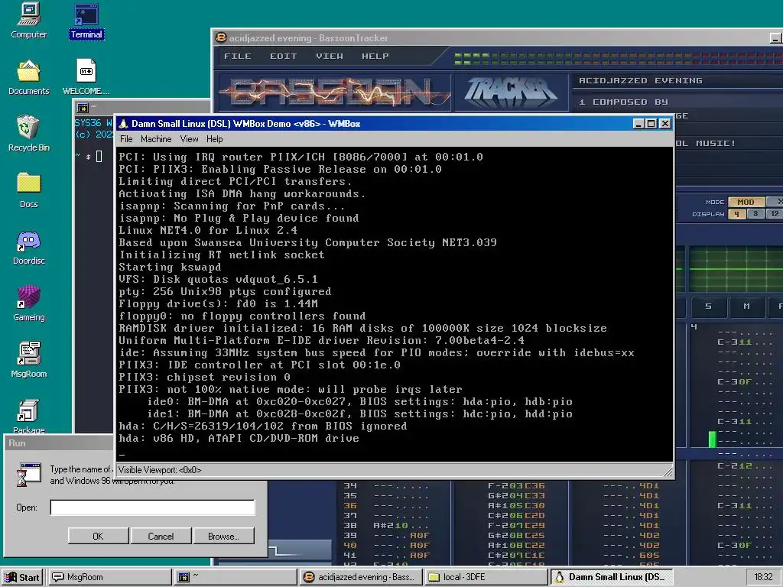This screenshot has height=587, width=783.
Task: Set BassoonTracker display to 12 tracks
Action: 775,214
